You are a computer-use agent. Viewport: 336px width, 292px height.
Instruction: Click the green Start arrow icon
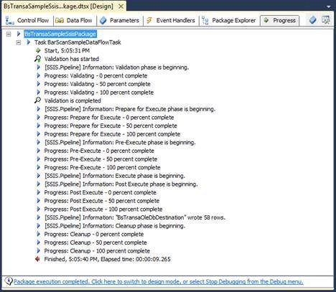point(38,50)
